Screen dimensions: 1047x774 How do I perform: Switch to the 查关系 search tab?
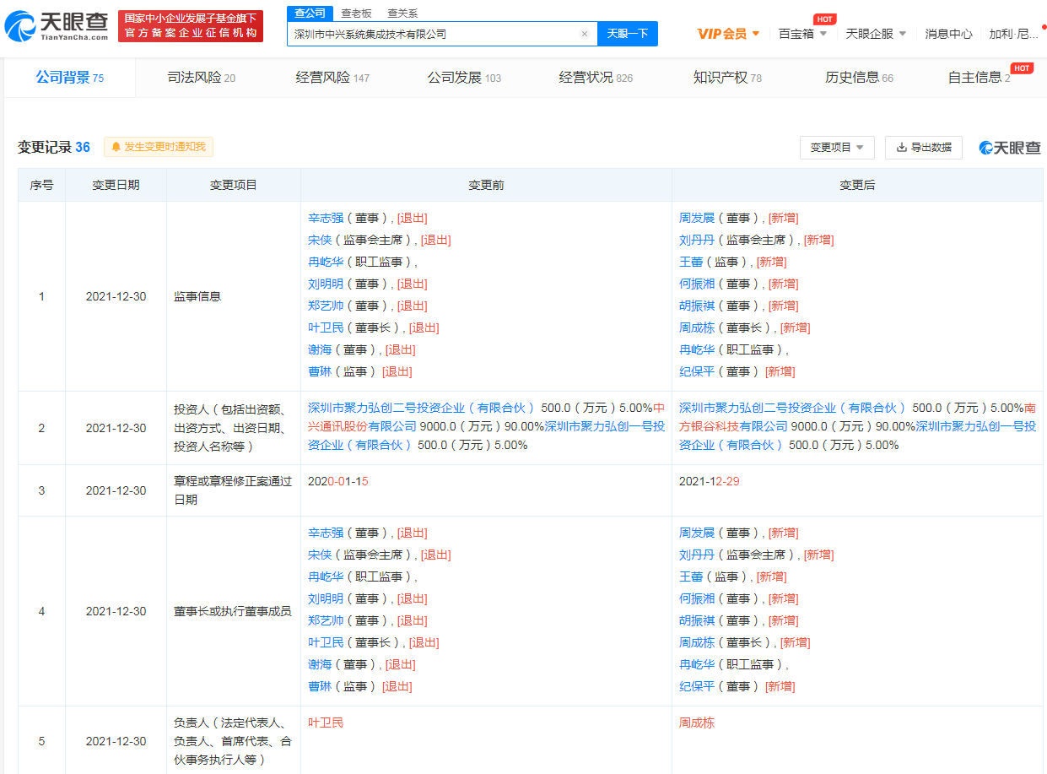pos(402,14)
